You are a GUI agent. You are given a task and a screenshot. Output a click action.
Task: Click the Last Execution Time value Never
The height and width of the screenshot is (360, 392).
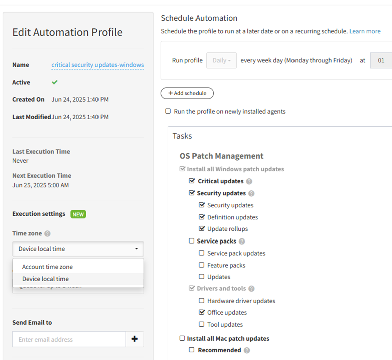click(20, 160)
